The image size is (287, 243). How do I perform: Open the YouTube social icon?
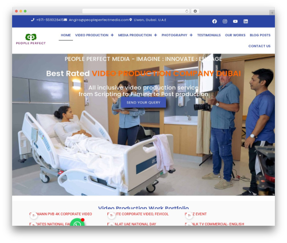[235, 21]
